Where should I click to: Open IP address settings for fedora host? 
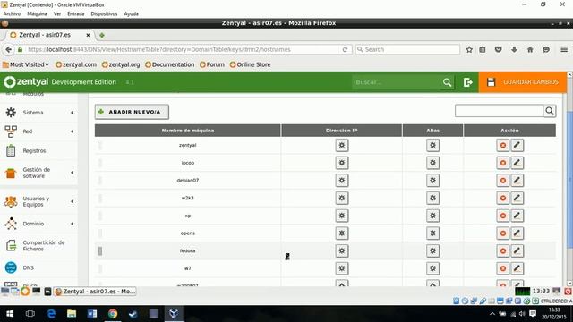(342, 250)
